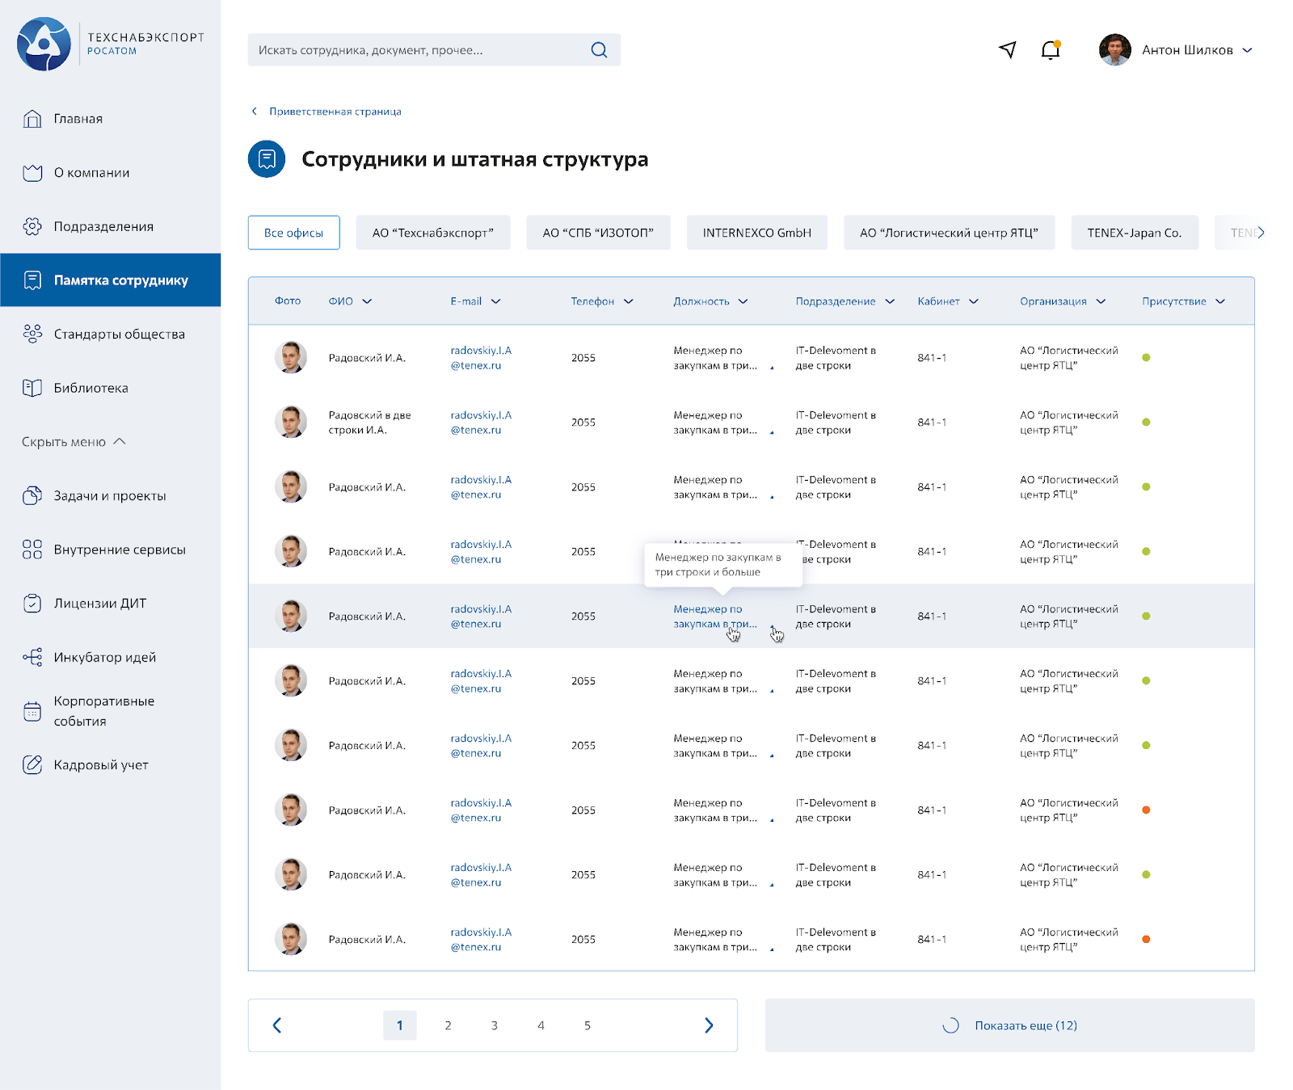
Task: Collapse sidebar with Скрыть меню
Action: pyautogui.click(x=74, y=442)
